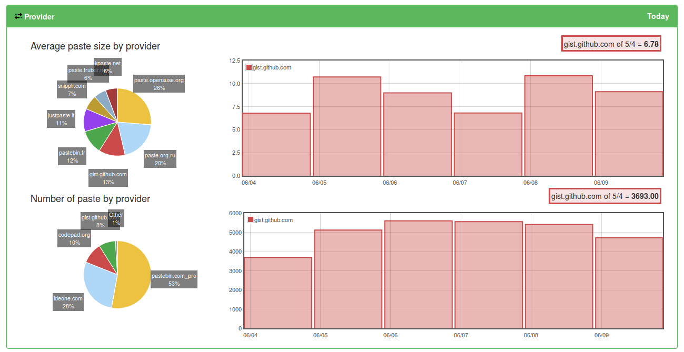Select the codepad.org 10% pie label

(x=74, y=239)
